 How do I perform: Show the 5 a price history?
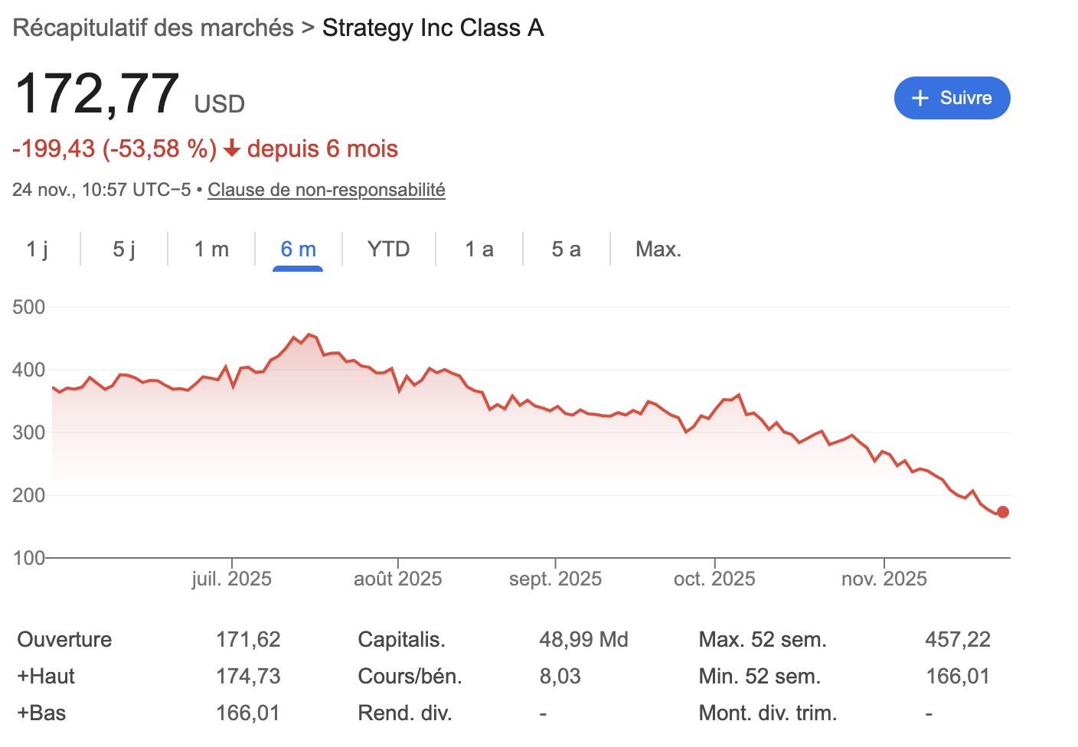click(x=566, y=249)
